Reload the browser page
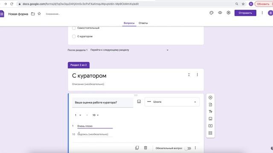Viewport: 273px width, 153px height. [x=12, y=4]
